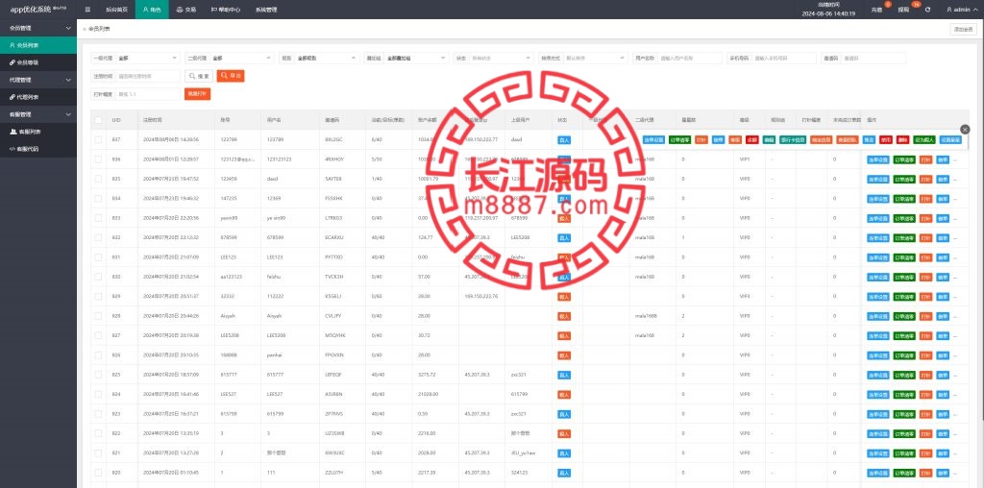This screenshot has width=984, height=488.
Task: Open the 叠加组 filter dropdown
Action: click(416, 58)
